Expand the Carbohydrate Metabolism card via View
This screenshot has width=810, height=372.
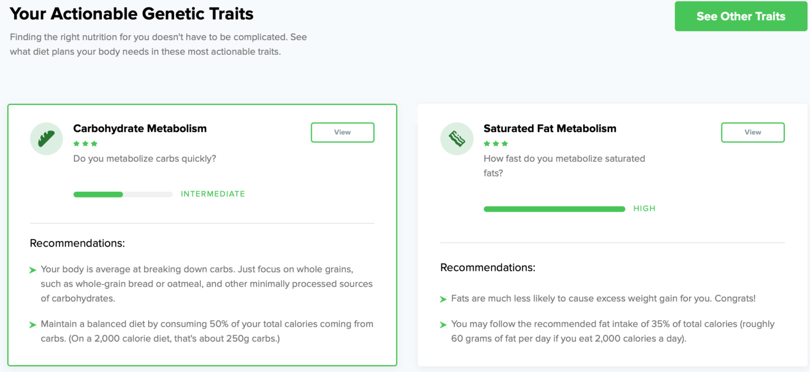pyautogui.click(x=342, y=132)
